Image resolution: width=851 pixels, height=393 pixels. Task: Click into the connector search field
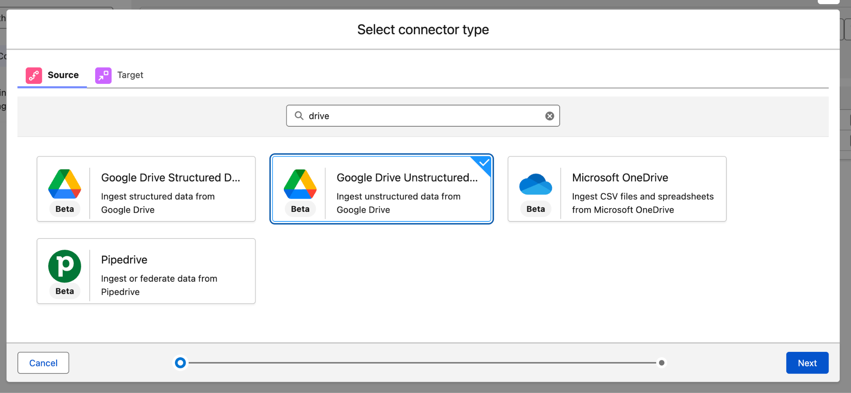tap(423, 115)
